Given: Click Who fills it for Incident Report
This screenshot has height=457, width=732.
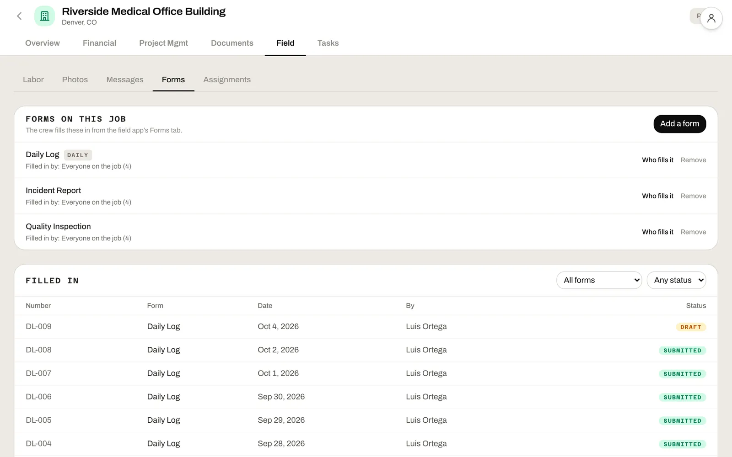Looking at the screenshot, I should (657, 196).
